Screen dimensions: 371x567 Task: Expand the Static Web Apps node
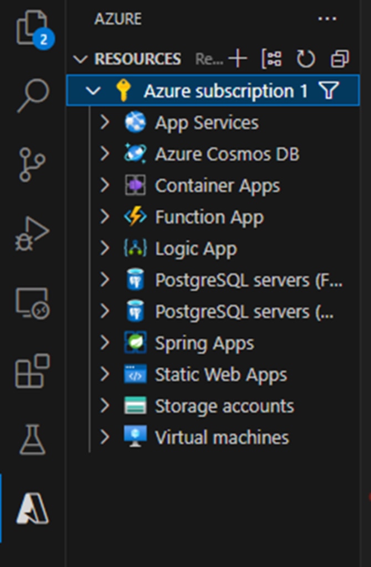(x=105, y=374)
